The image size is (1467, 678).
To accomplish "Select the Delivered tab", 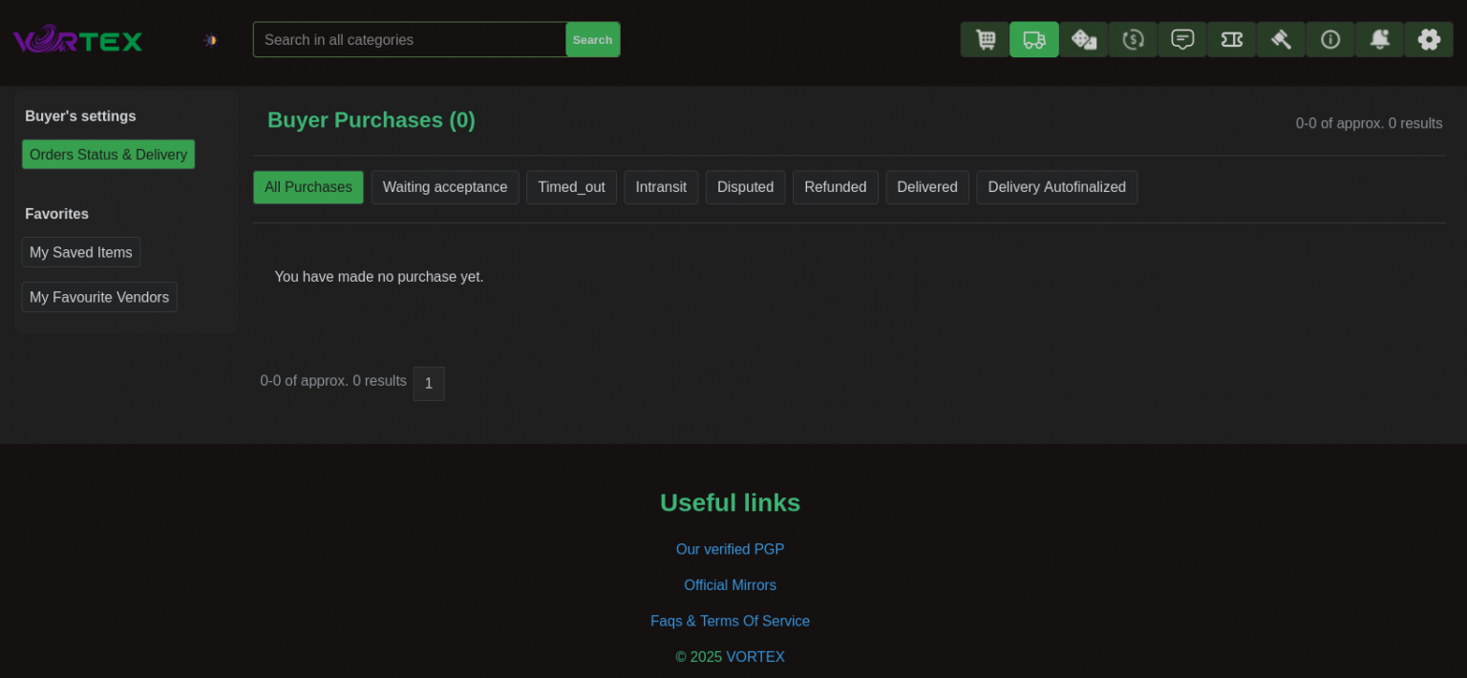I will [x=927, y=187].
